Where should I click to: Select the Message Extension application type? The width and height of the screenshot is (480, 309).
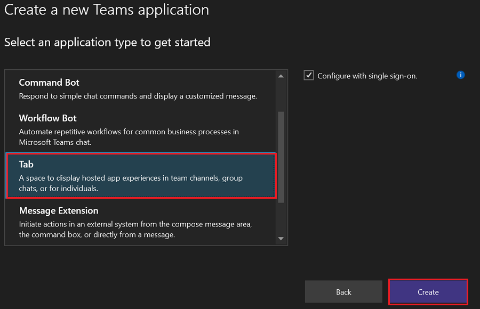pyautogui.click(x=141, y=222)
